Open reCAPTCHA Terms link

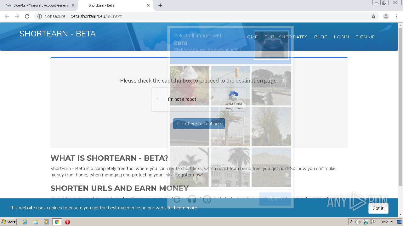pyautogui.click(x=239, y=108)
